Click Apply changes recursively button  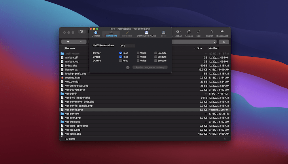150,67
